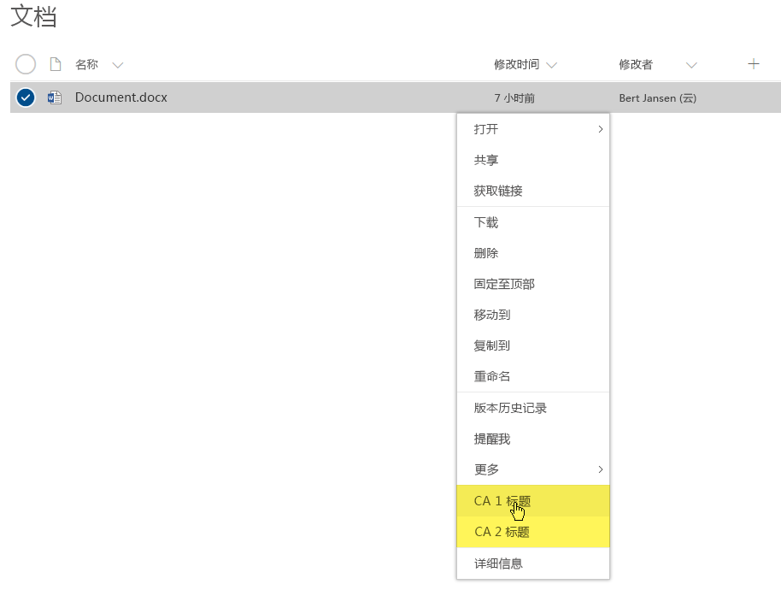Open the 名称 column sort dropdown
The image size is (781, 590).
click(x=117, y=64)
